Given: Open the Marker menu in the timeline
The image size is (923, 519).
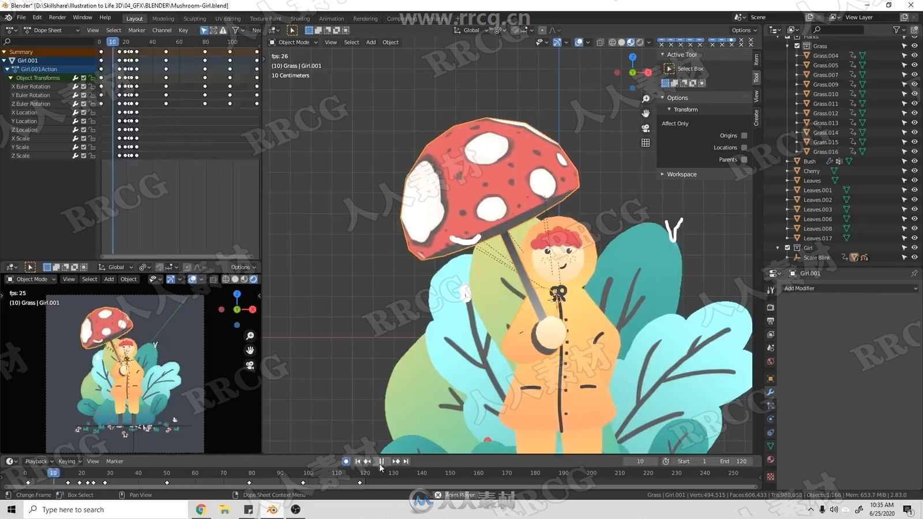Looking at the screenshot, I should [x=115, y=461].
